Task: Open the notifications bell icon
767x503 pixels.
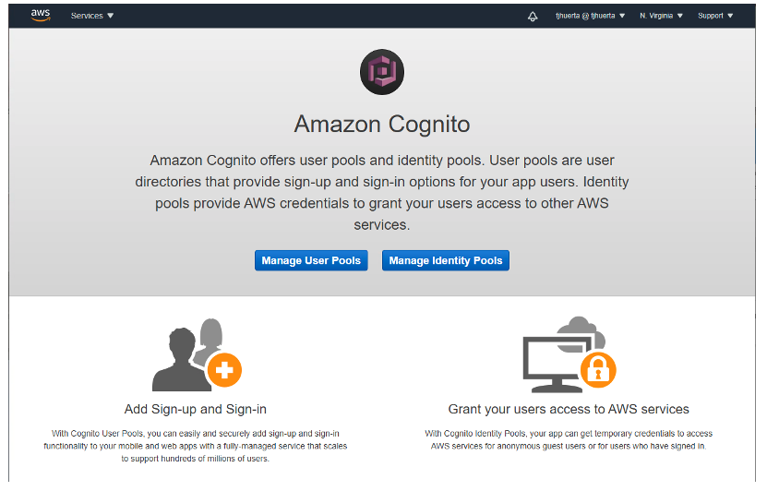Action: pyautogui.click(x=533, y=16)
